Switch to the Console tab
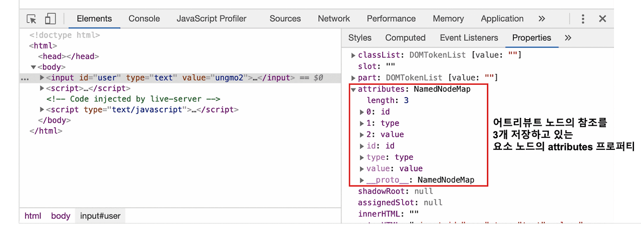The width and height of the screenshot is (641, 234). point(144,19)
